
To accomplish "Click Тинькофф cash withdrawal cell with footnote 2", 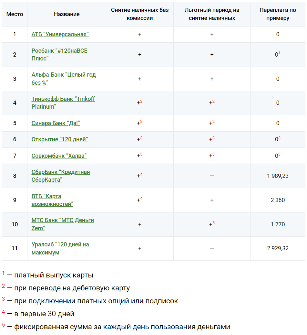I will tap(140, 102).
